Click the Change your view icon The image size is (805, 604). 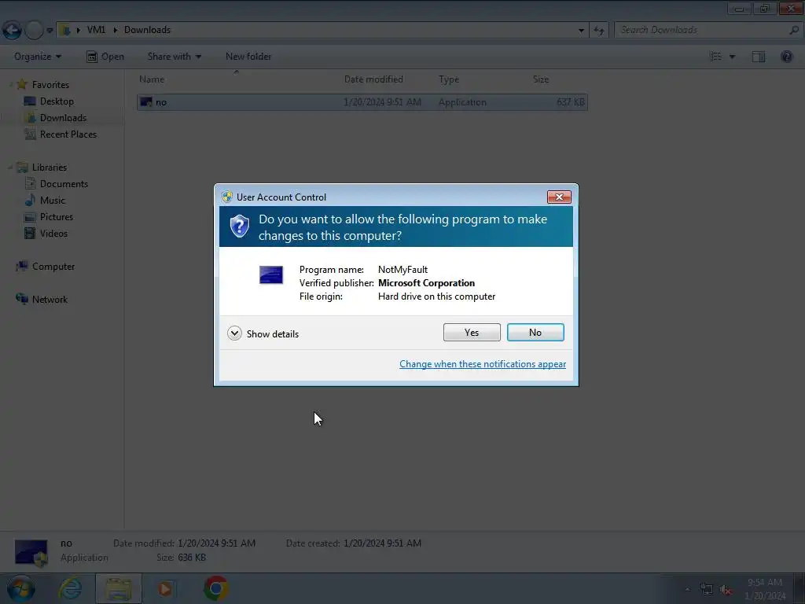pos(715,57)
